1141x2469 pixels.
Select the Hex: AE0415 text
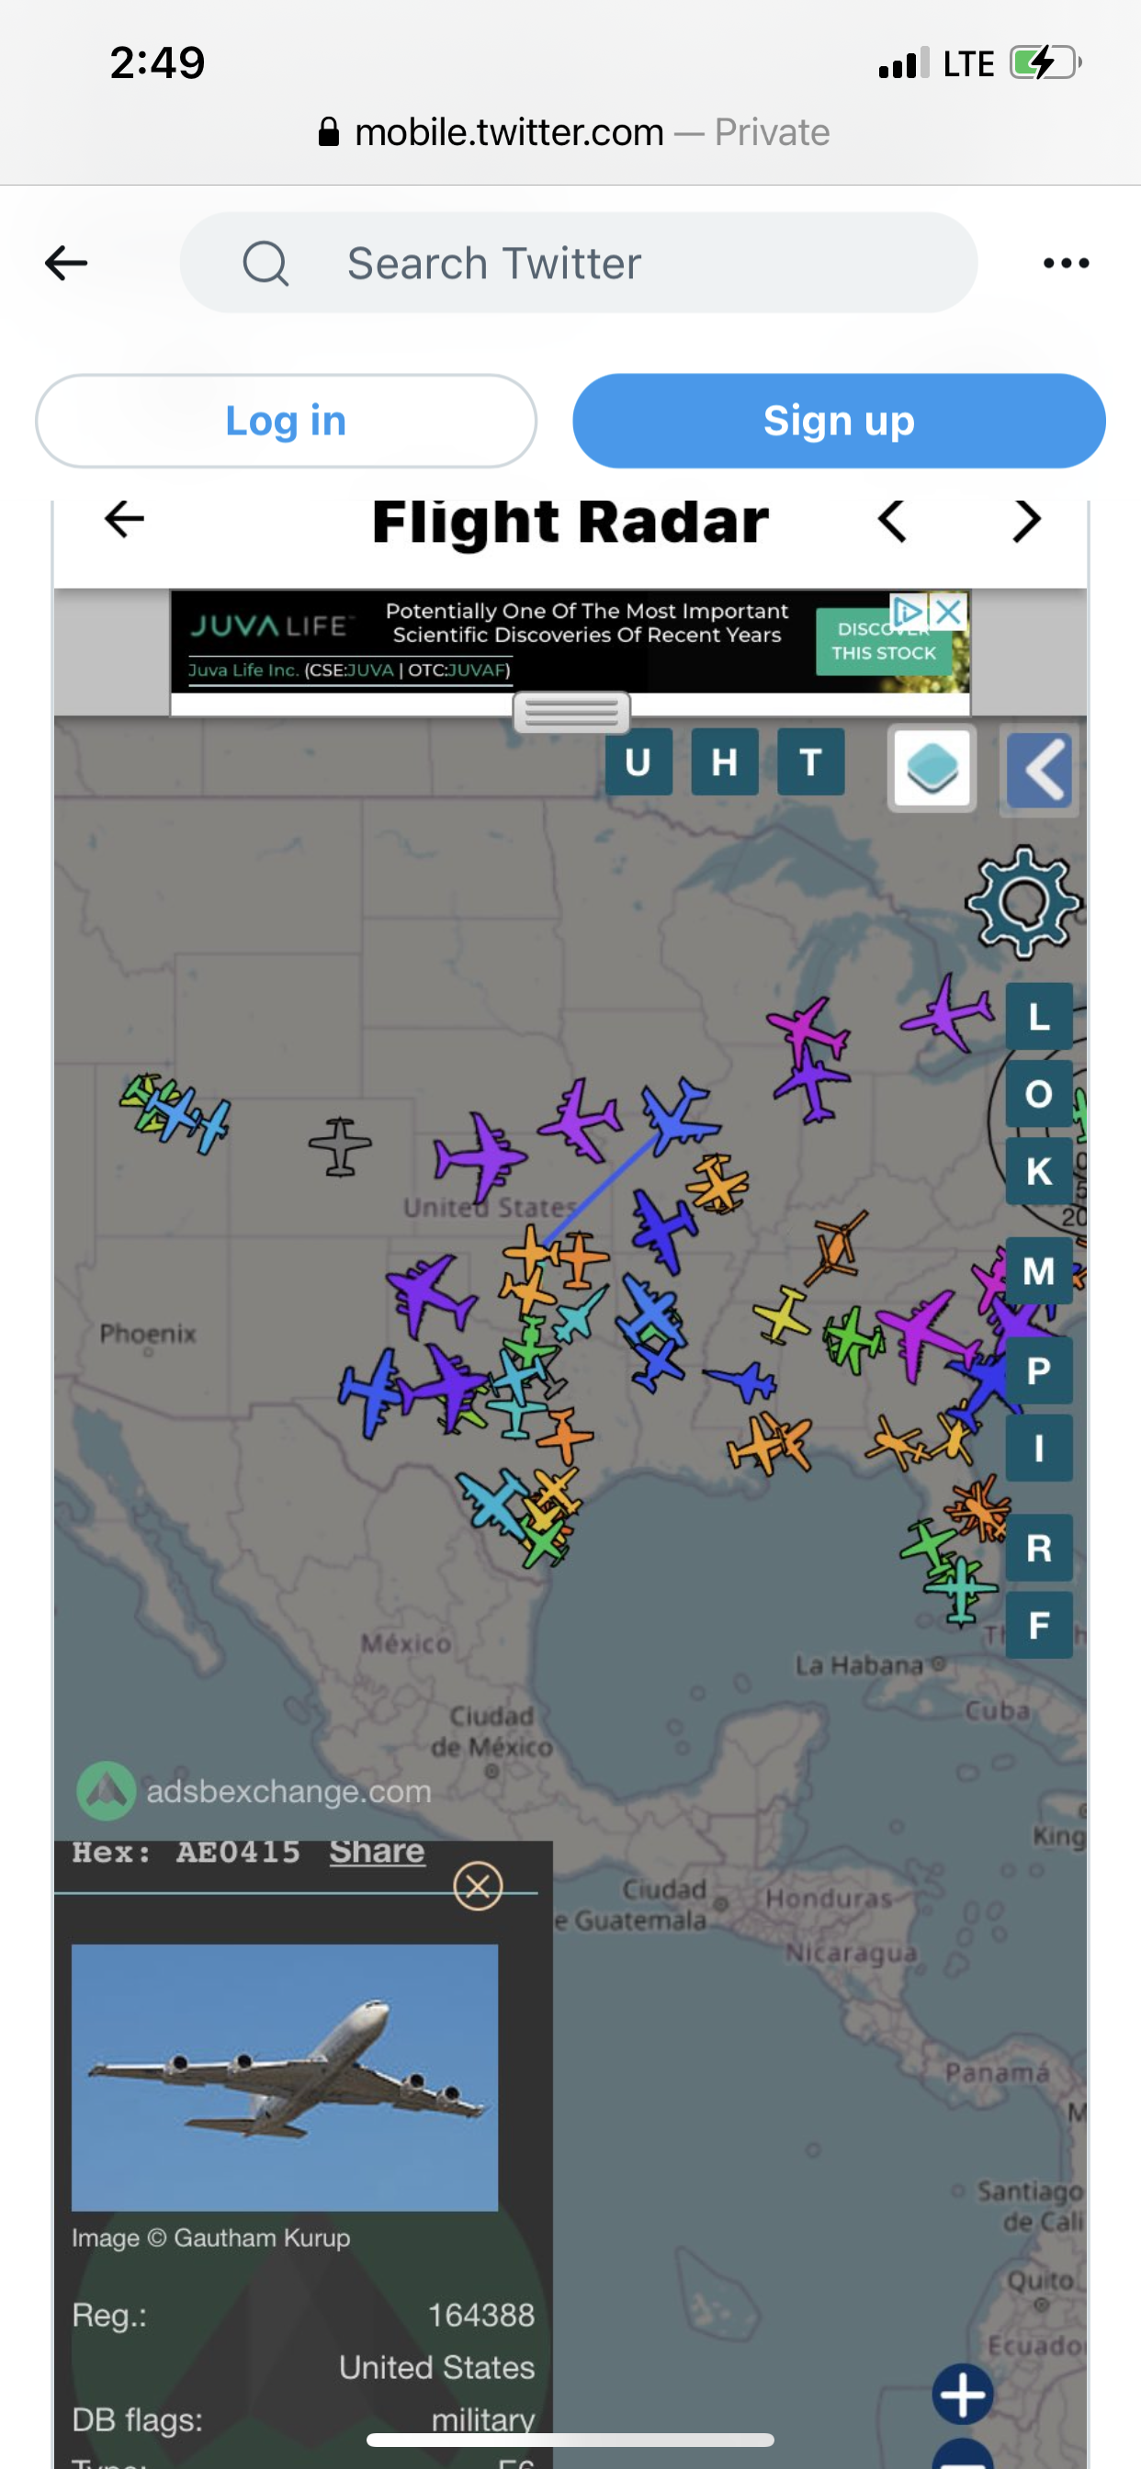coord(187,1852)
